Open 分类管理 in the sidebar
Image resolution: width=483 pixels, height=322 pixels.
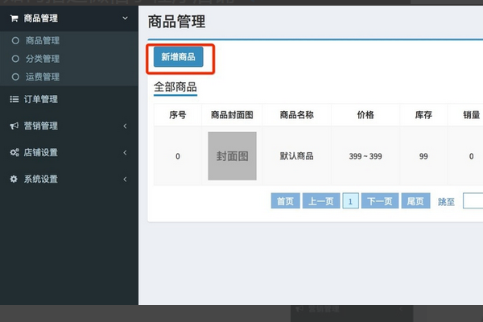click(x=43, y=59)
